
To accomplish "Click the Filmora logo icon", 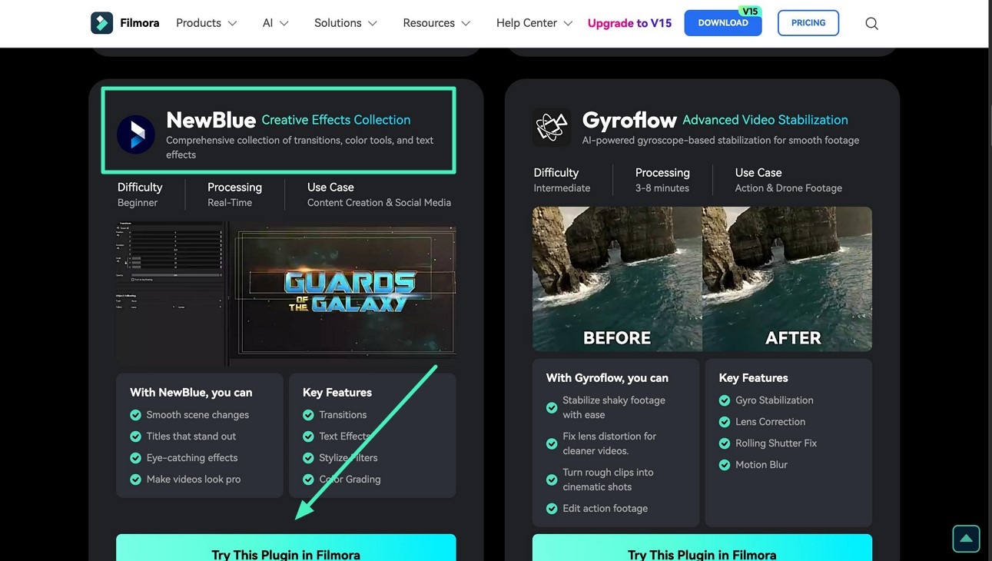I will click(x=101, y=22).
